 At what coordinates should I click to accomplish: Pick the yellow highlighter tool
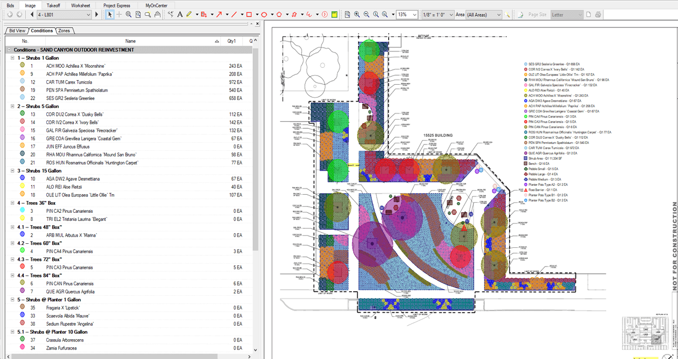(x=189, y=14)
